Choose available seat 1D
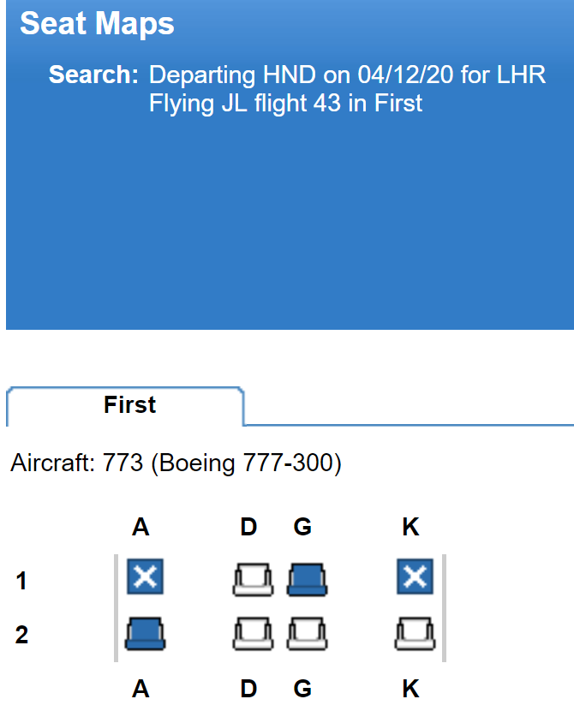The height and width of the screenshot is (717, 574). pyautogui.click(x=253, y=579)
